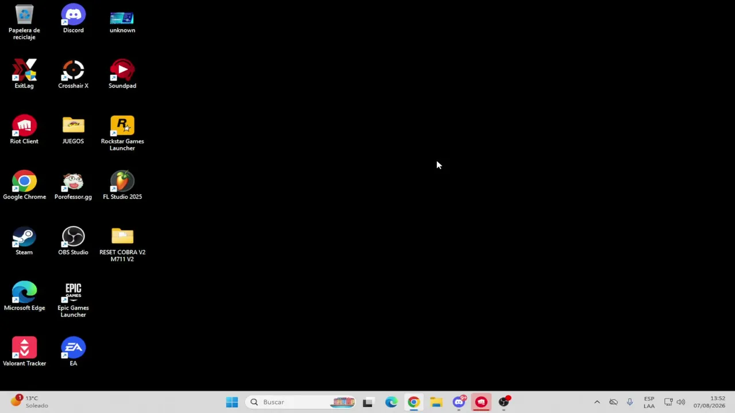The width and height of the screenshot is (735, 413).
Task: Select the RESET COBRA V2 M711 V2 folder
Action: pyautogui.click(x=122, y=245)
